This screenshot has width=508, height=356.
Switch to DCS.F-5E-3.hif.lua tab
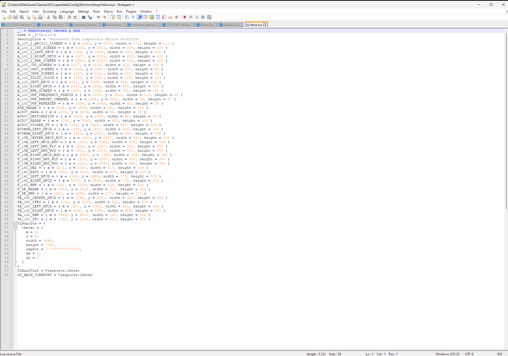177,25
